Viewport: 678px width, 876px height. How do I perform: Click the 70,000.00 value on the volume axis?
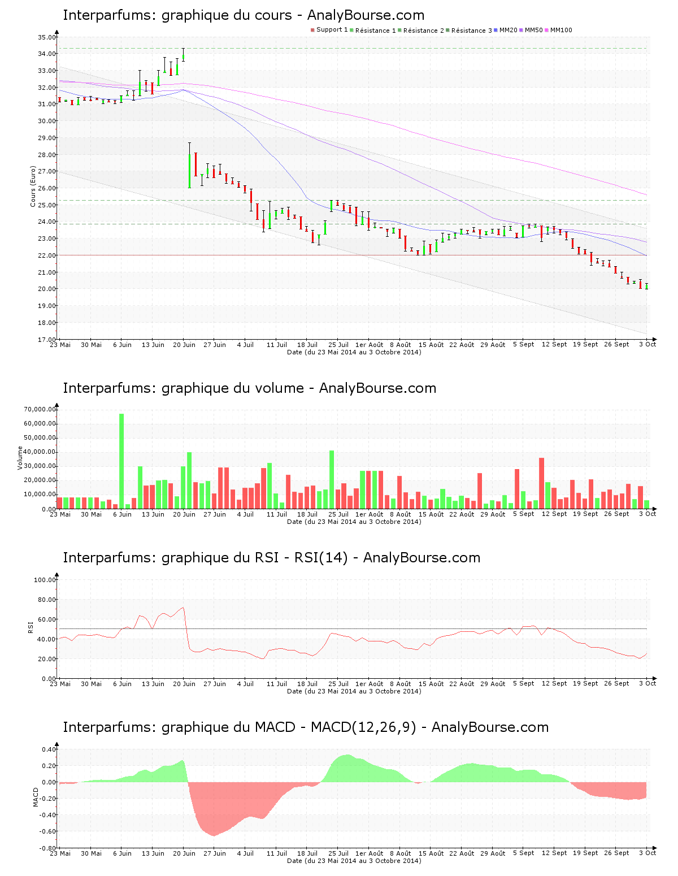40,409
